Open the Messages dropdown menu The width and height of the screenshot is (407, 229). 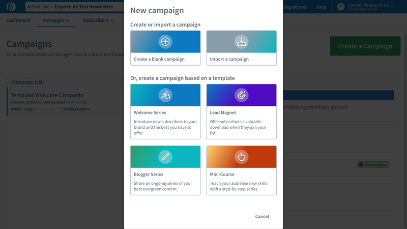point(56,20)
